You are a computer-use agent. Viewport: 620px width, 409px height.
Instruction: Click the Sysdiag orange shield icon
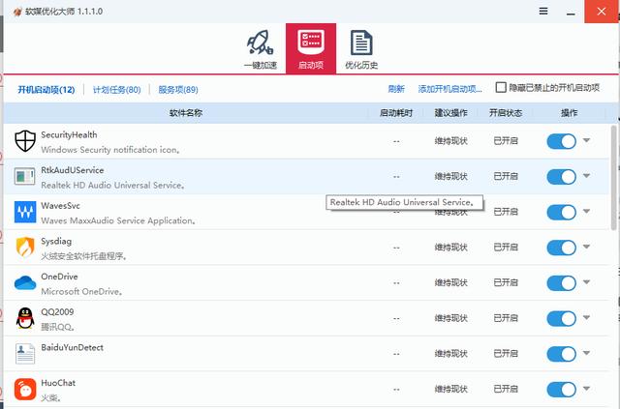click(25, 248)
